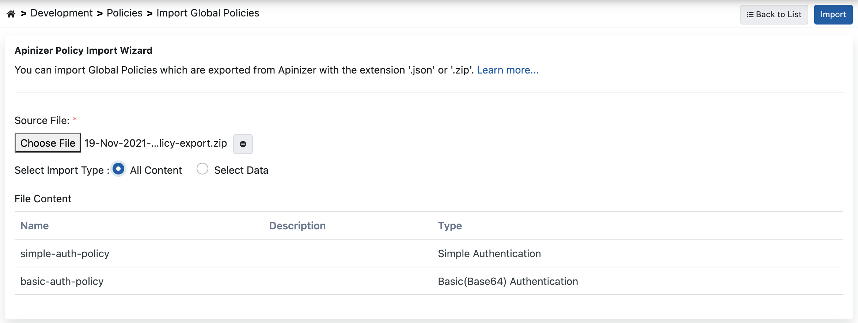Remove the selected file with minus icon

[x=243, y=144]
